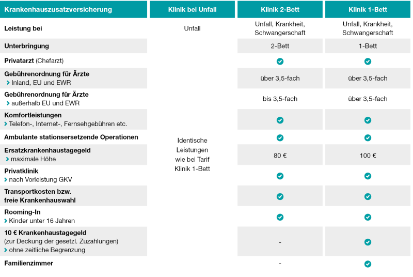
Task: Click Privatarzt checkmark in Klinik 2-Bett column
Action: pos(280,61)
